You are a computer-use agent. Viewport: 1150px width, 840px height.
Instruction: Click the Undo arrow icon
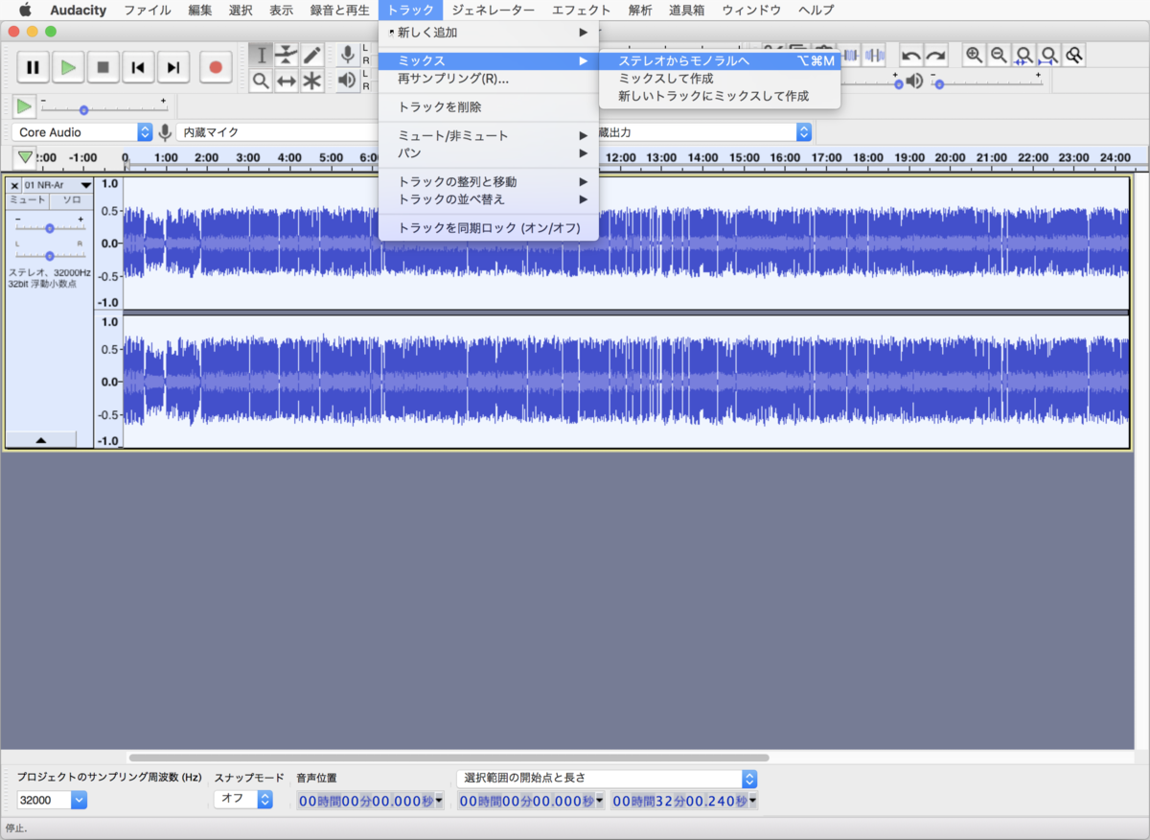click(911, 56)
